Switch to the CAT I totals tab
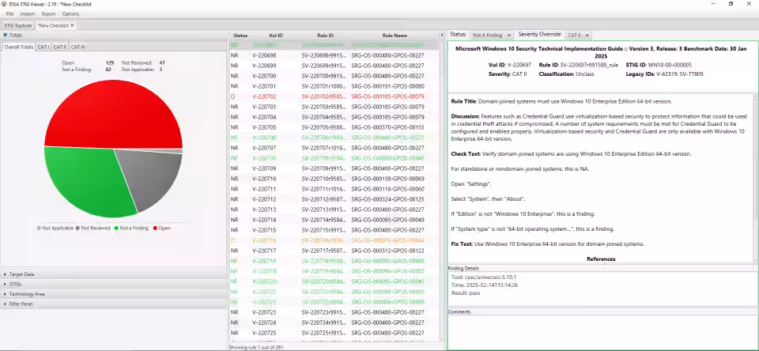759x351 pixels. (43, 47)
